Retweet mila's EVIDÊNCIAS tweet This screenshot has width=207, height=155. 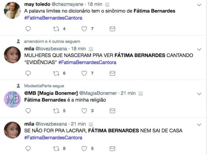[56, 73]
